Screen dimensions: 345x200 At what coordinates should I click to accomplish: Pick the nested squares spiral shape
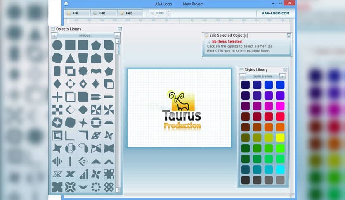pyautogui.click(x=57, y=136)
